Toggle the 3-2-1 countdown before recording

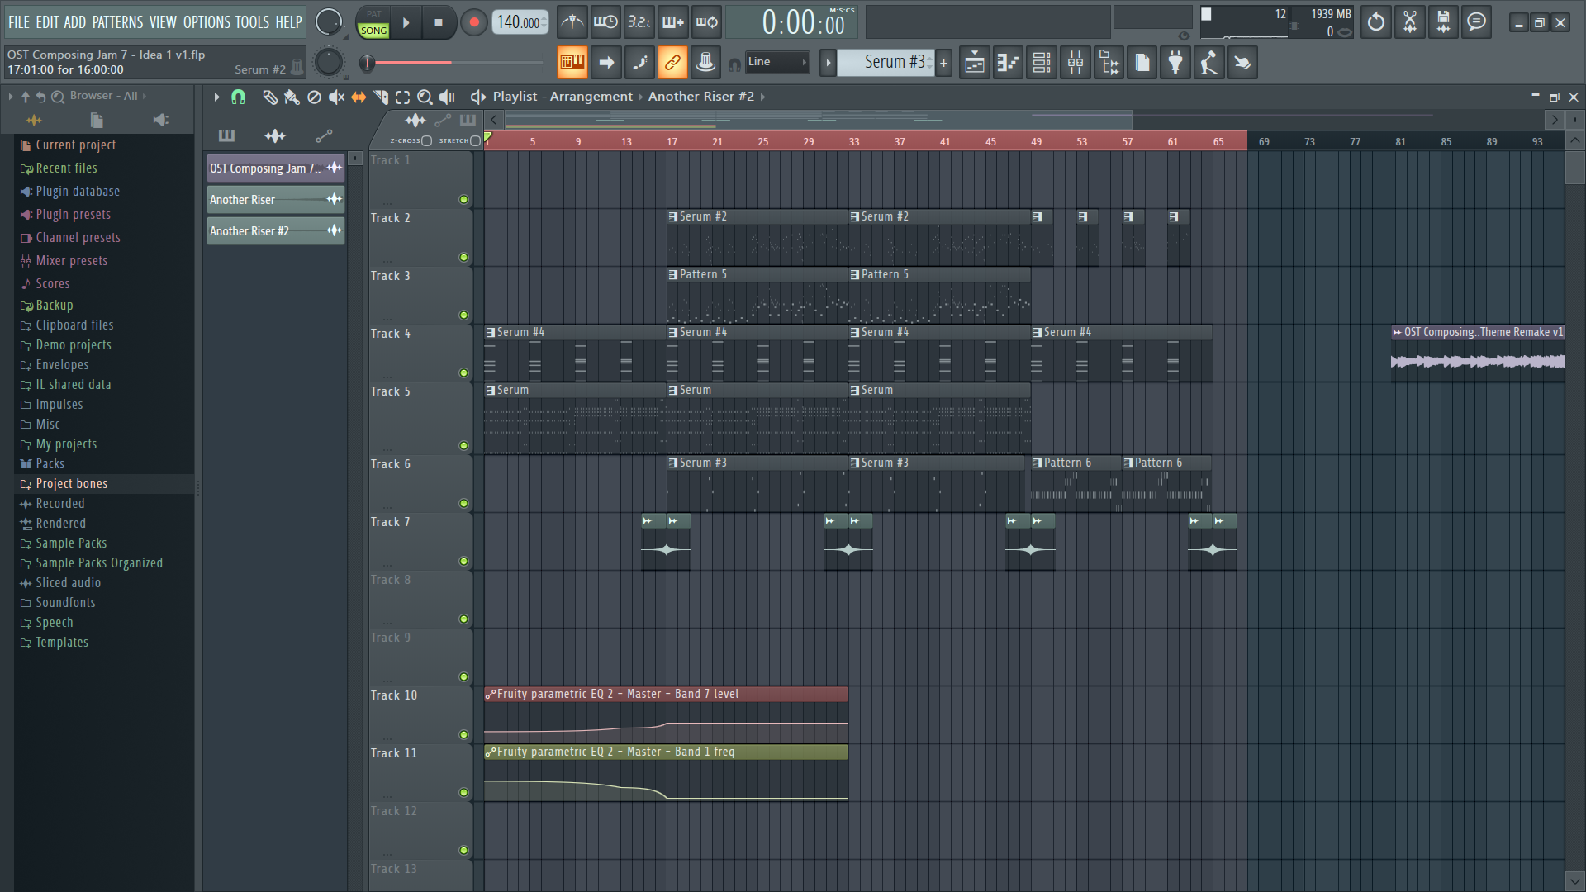tap(639, 22)
